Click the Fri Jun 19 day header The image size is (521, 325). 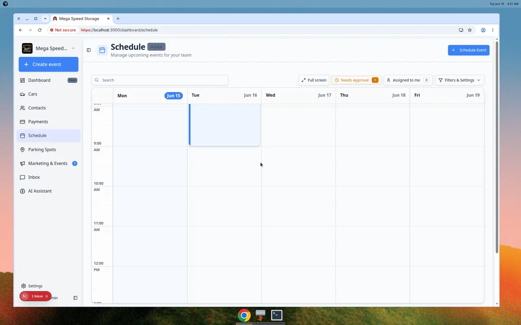447,95
